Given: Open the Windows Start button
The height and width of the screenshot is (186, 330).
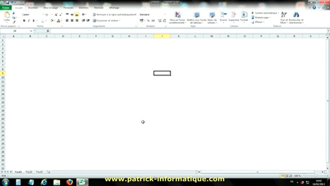Looking at the screenshot, I should [5, 182].
